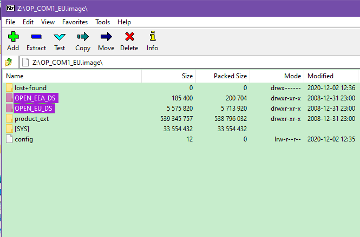Viewport: 360px width, 237px height.
Task: Select the OPEN_EEA_DS folder name
Action: [35, 98]
